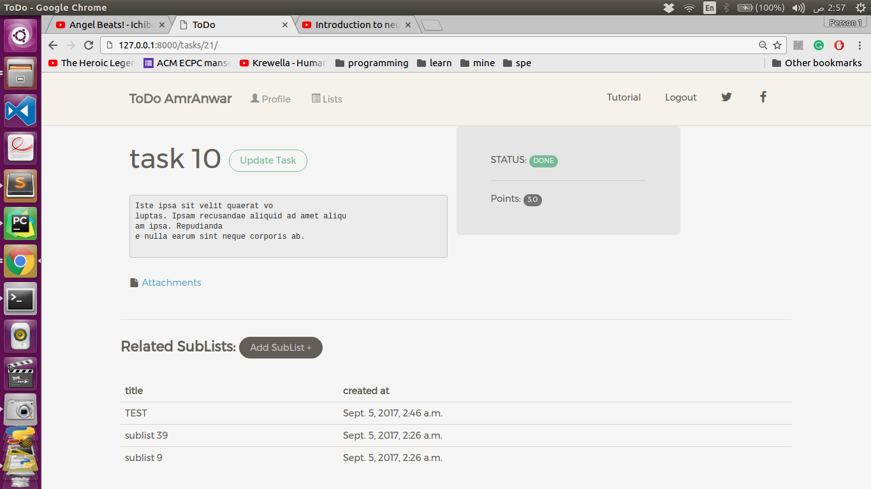Open the programming bookmarks folder
The height and width of the screenshot is (489, 871).
point(371,62)
